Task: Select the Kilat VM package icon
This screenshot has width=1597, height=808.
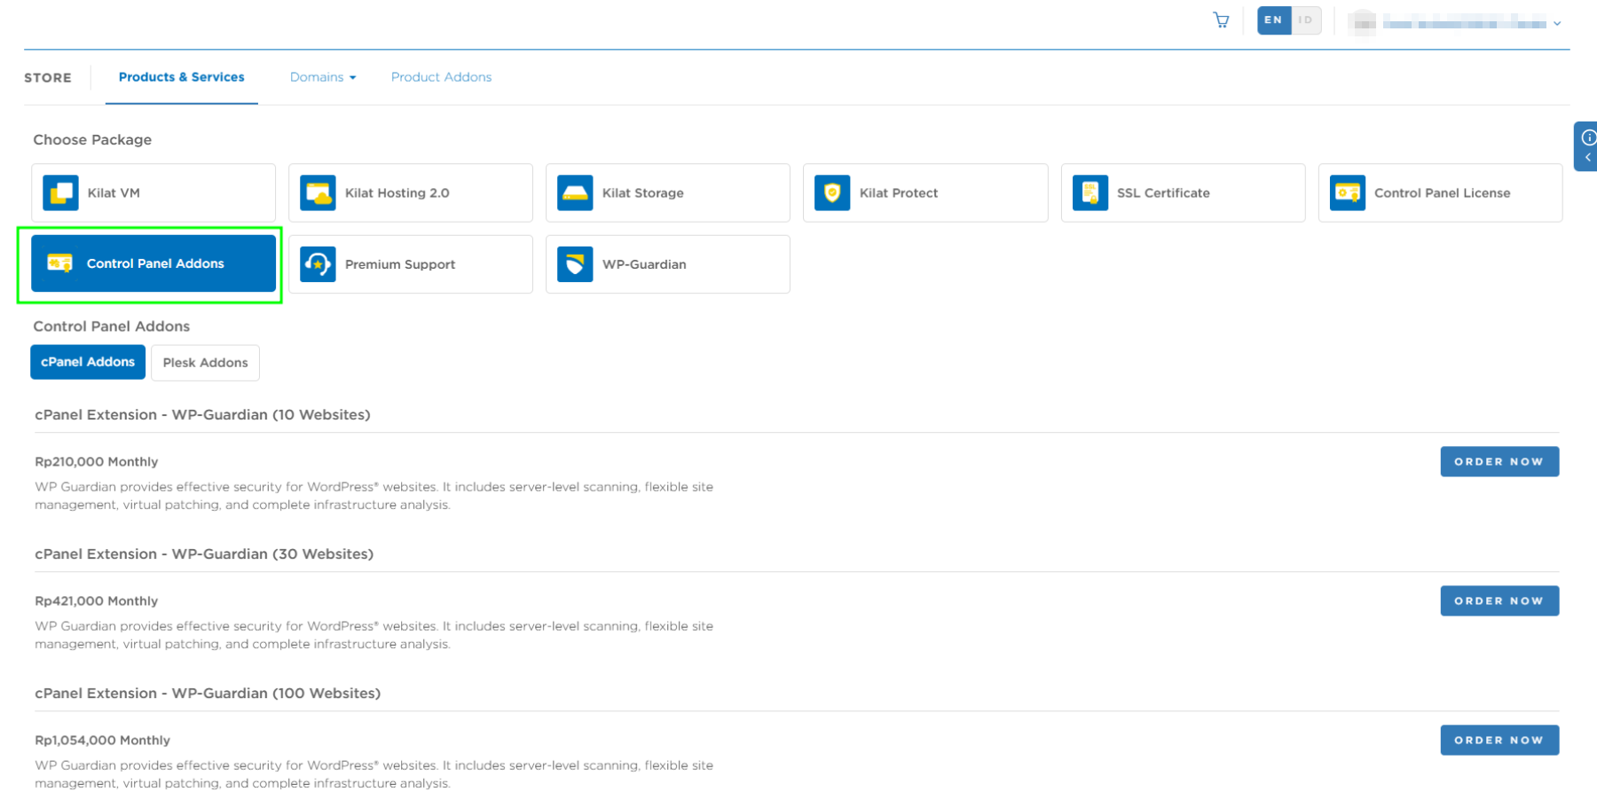Action: 59,192
